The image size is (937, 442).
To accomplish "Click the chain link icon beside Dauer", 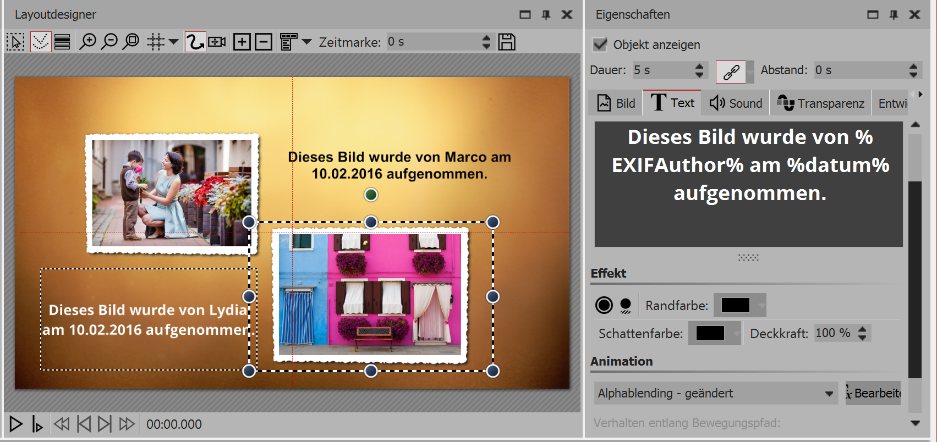I will [x=731, y=71].
